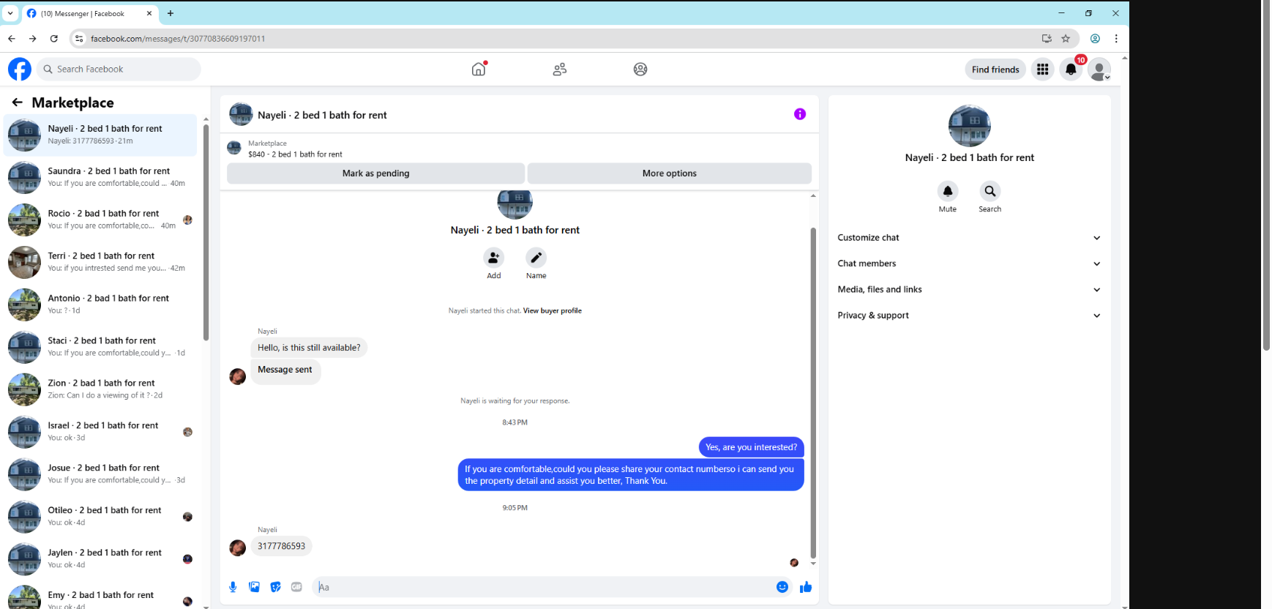Mute the chat with the bell icon
This screenshot has width=1272, height=609.
pos(948,191)
